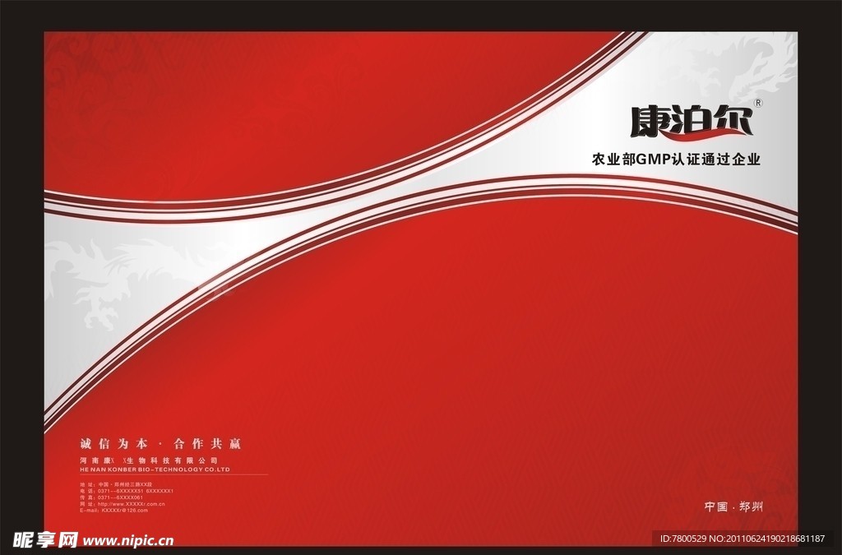Click the 康泊尔 brand logo
This screenshot has height=555, width=842.
click(x=692, y=123)
